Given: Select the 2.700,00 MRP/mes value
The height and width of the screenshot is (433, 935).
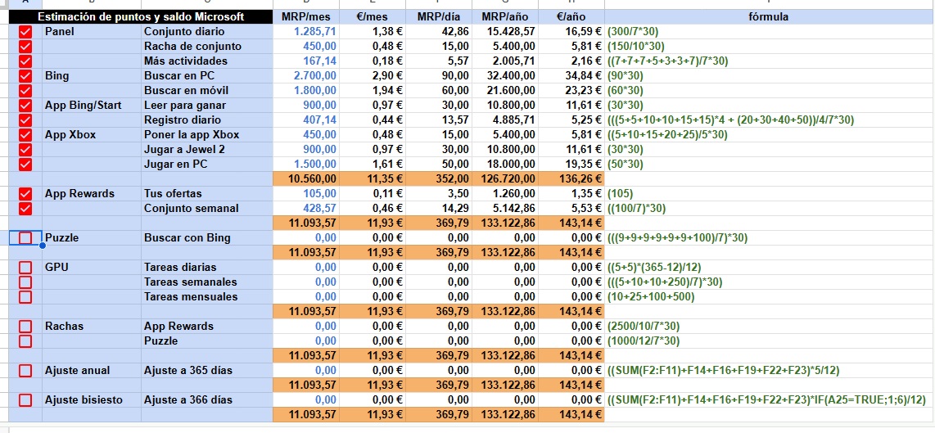Looking at the screenshot, I should (x=306, y=76).
